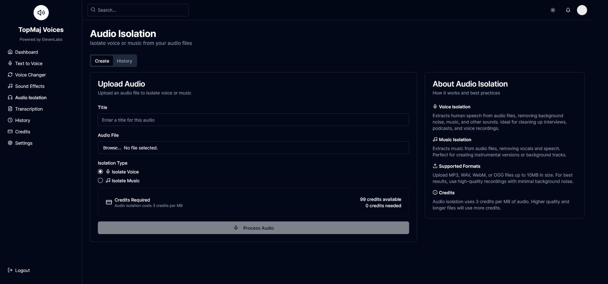Click the Search box at top
The height and width of the screenshot is (284, 608).
click(x=138, y=10)
